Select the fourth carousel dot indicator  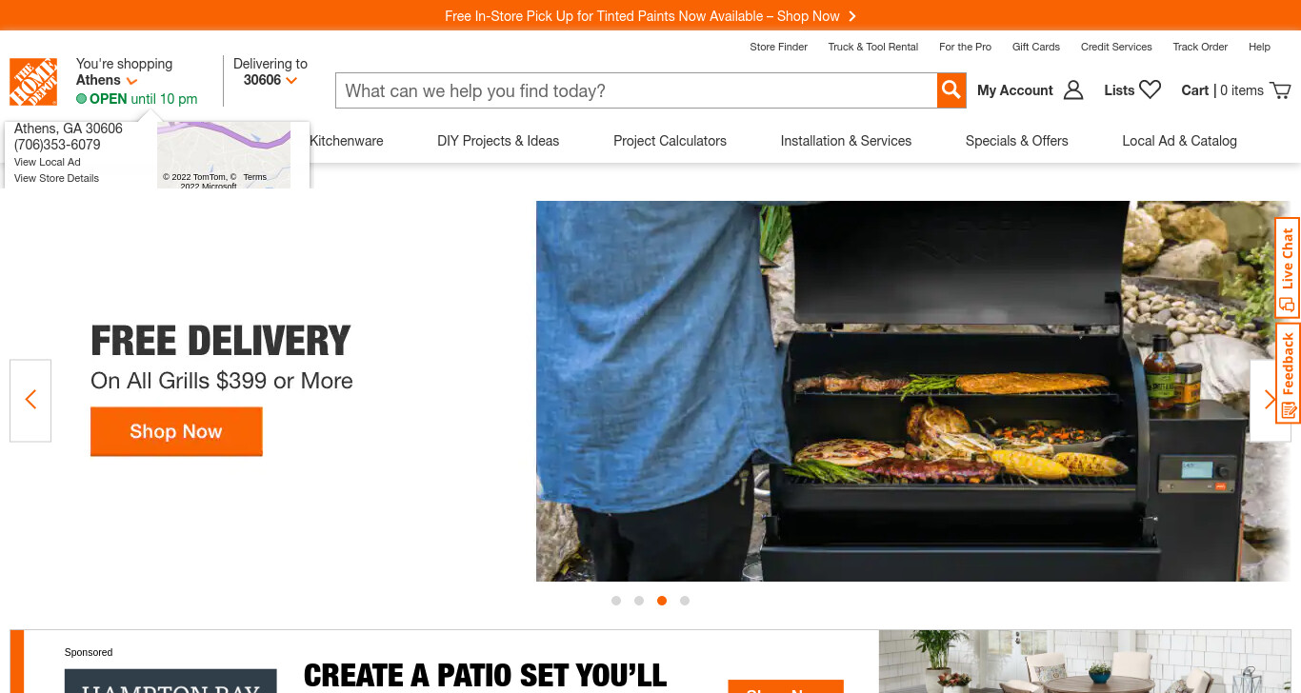tap(685, 601)
